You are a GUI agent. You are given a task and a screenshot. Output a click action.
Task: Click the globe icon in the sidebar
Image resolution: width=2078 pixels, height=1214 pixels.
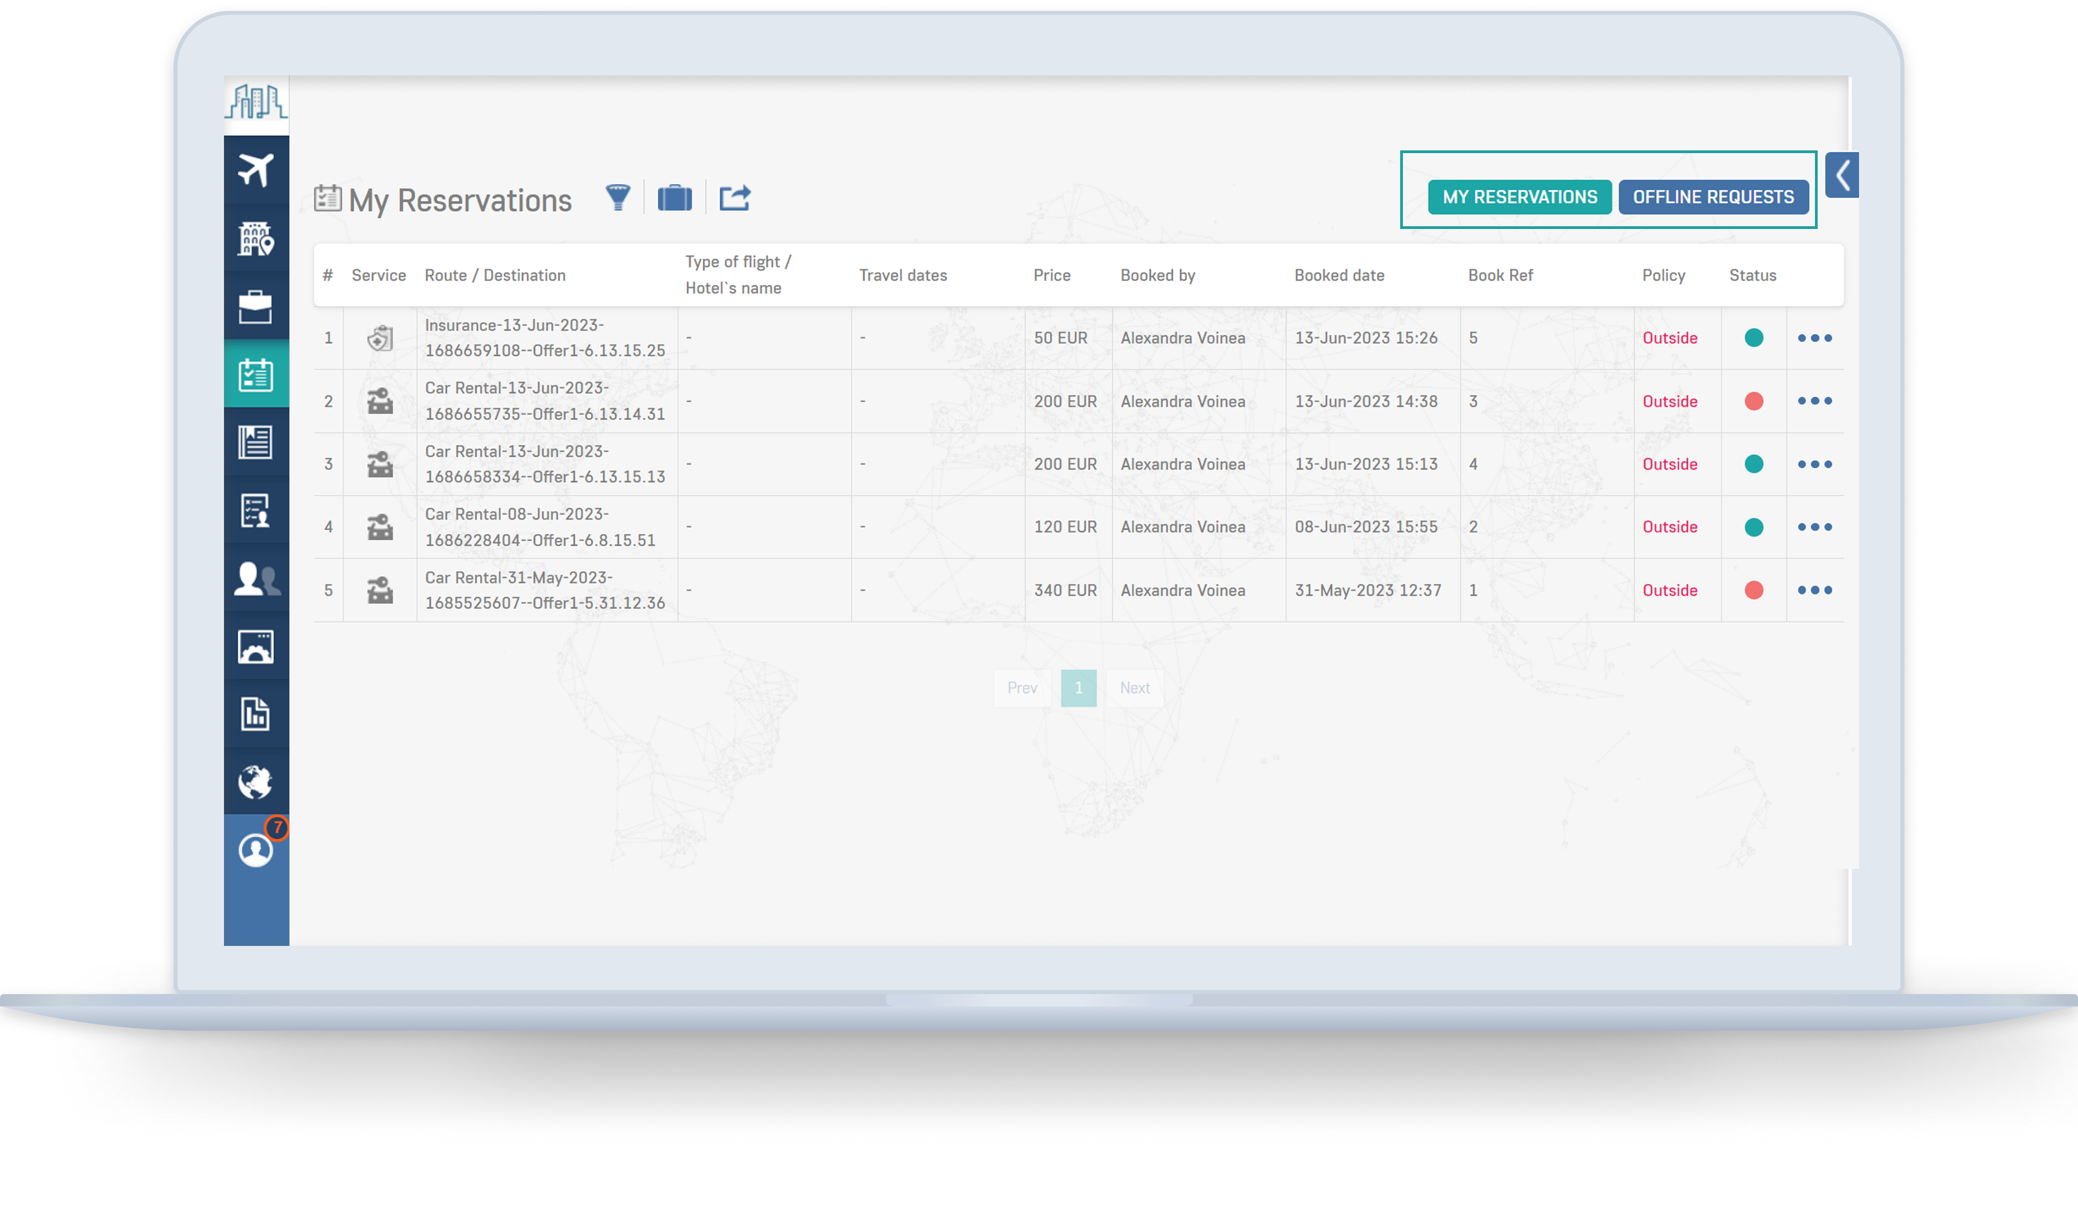point(256,782)
